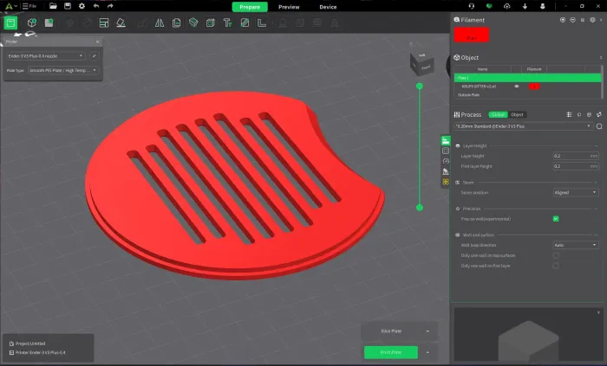607x366 pixels.
Task: Click the search process settings icon
Action: click(x=599, y=126)
